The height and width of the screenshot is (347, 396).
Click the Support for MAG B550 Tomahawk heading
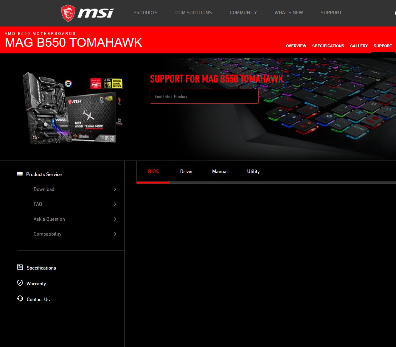[x=217, y=79]
